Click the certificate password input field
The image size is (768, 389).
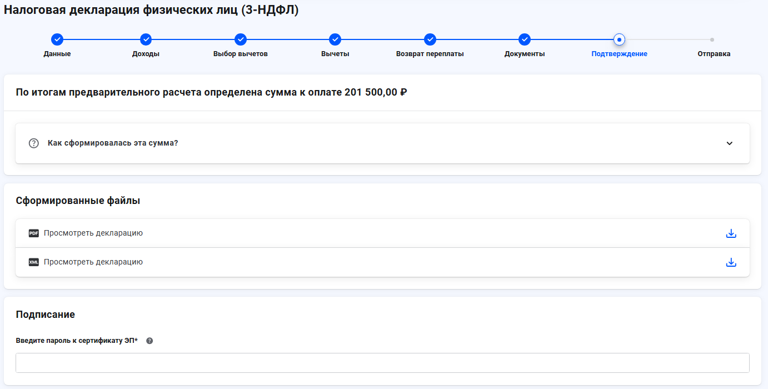(x=382, y=362)
